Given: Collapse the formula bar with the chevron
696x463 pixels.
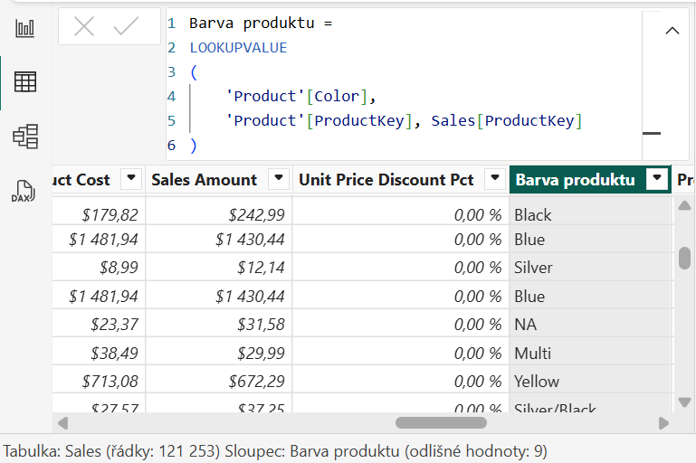Looking at the screenshot, I should pyautogui.click(x=672, y=31).
